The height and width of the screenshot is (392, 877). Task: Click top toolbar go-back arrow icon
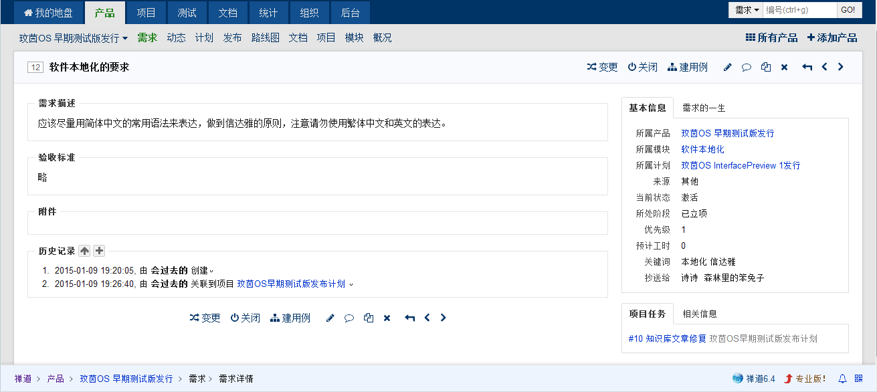click(807, 68)
